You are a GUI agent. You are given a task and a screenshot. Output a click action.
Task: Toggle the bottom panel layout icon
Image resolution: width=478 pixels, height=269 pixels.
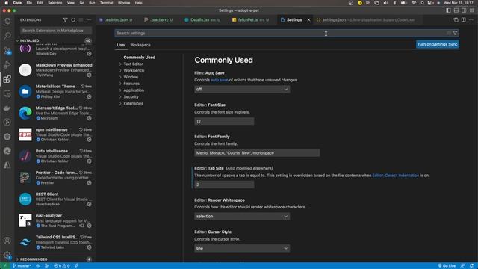pos(456,10)
